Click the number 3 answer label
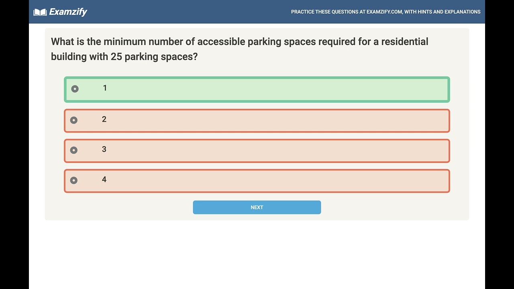 pos(104,149)
